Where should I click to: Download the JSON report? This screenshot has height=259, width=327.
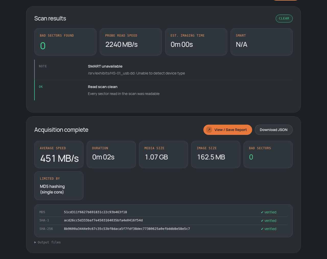click(274, 130)
